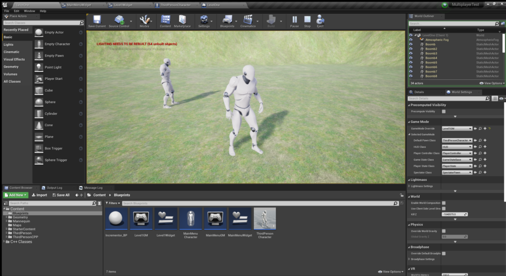This screenshot has width=506, height=276.
Task: Open the Edit menu
Action: tap(16, 11)
